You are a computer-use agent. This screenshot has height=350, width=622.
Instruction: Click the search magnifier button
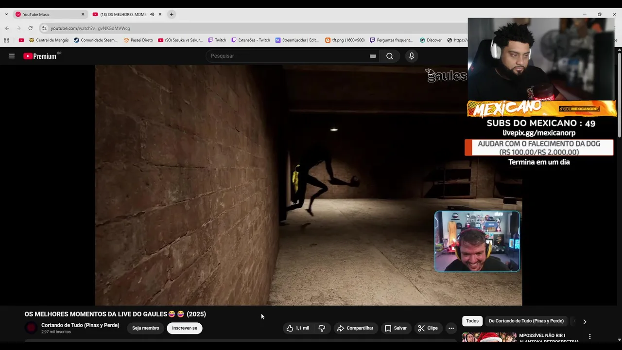click(x=390, y=56)
